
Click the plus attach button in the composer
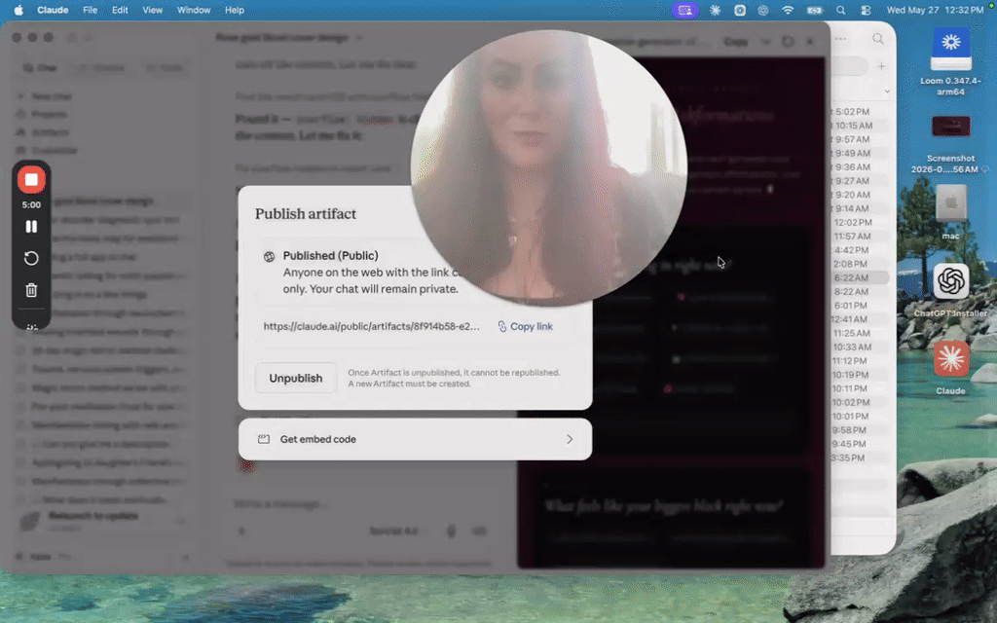[x=241, y=531]
